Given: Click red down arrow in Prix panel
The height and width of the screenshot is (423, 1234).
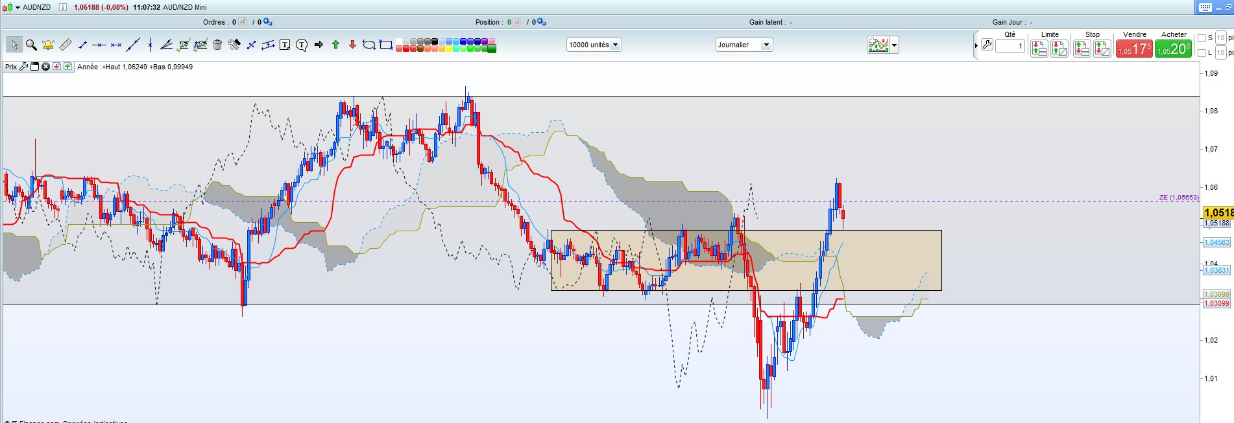Looking at the screenshot, I should pos(56,67).
